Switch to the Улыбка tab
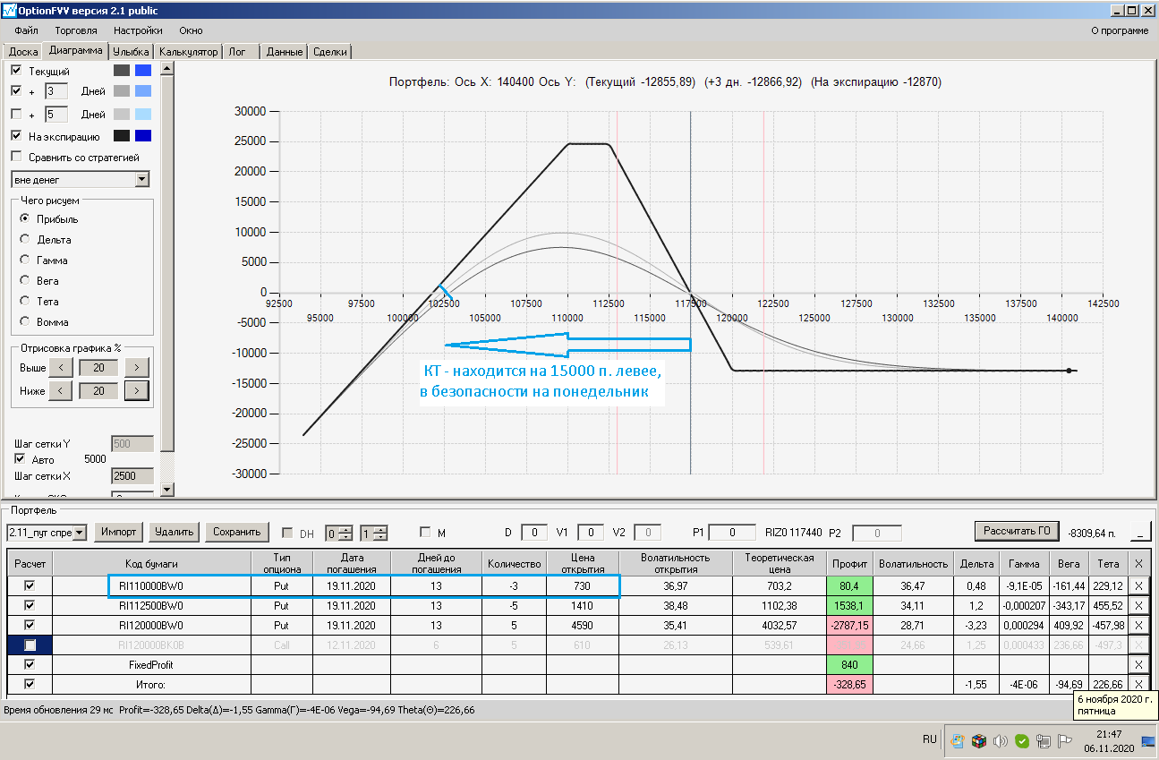Image resolution: width=1159 pixels, height=760 pixels. [132, 52]
